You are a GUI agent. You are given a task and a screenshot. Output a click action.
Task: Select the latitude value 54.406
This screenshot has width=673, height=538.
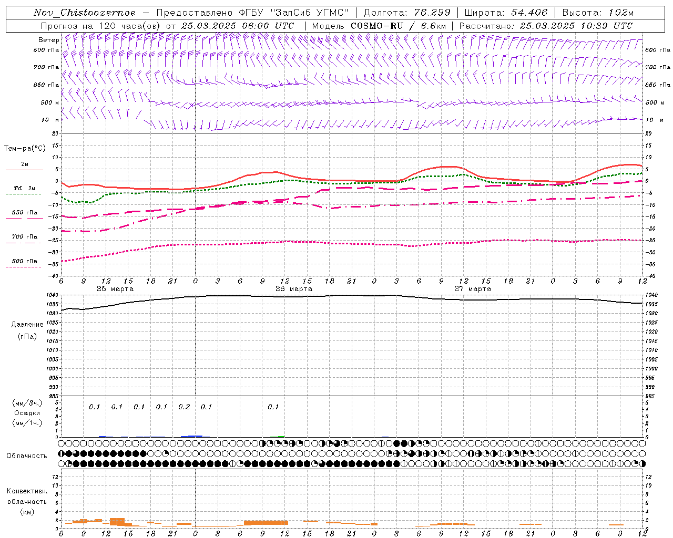point(529,13)
